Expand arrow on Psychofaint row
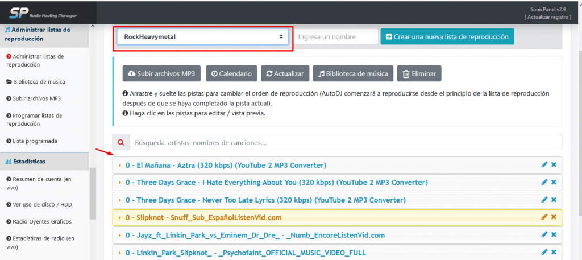582x260 pixels. (120, 253)
